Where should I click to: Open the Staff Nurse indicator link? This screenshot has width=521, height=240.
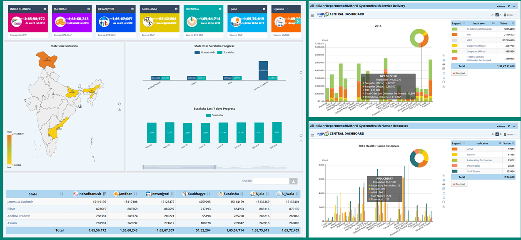pos(474,171)
